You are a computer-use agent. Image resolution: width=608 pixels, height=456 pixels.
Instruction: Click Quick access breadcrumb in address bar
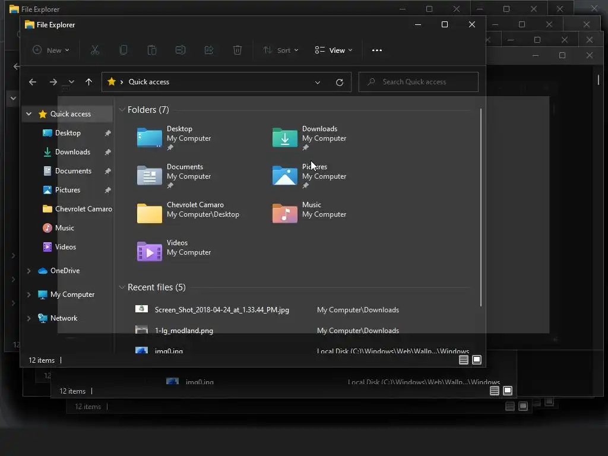tap(149, 82)
